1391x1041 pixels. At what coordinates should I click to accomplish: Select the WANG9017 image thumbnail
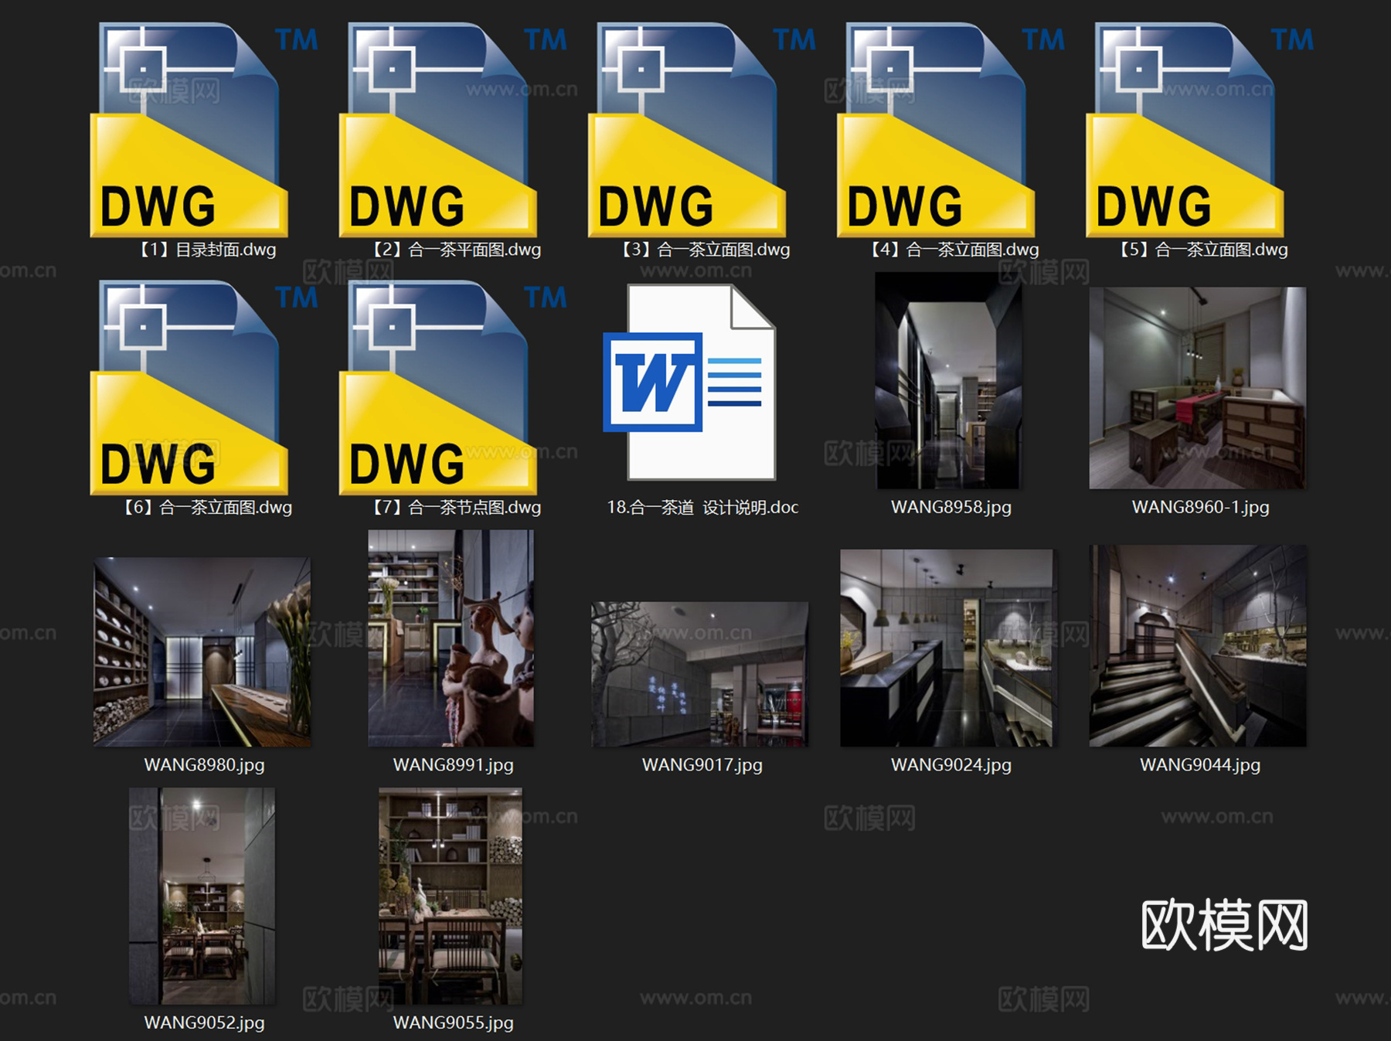tap(700, 675)
